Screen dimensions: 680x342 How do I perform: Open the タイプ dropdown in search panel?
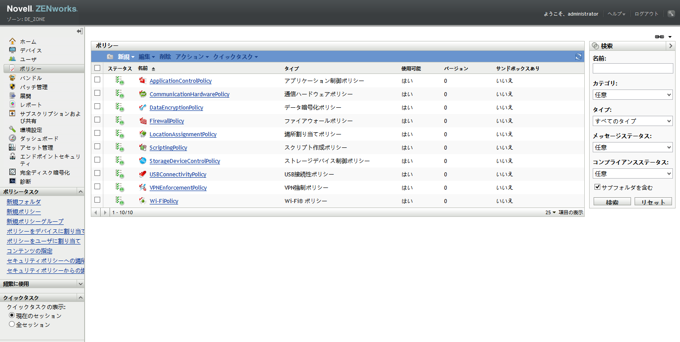coord(633,121)
